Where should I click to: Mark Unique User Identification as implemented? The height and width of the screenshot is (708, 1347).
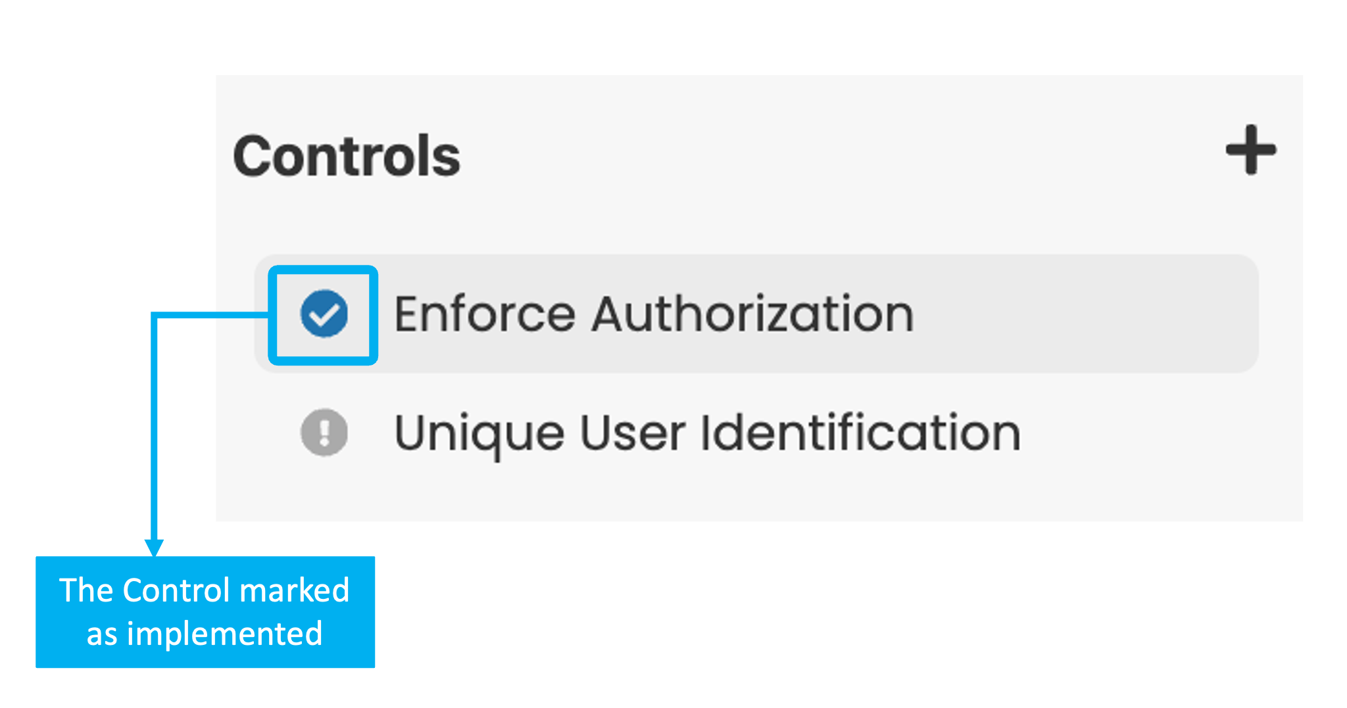click(324, 433)
